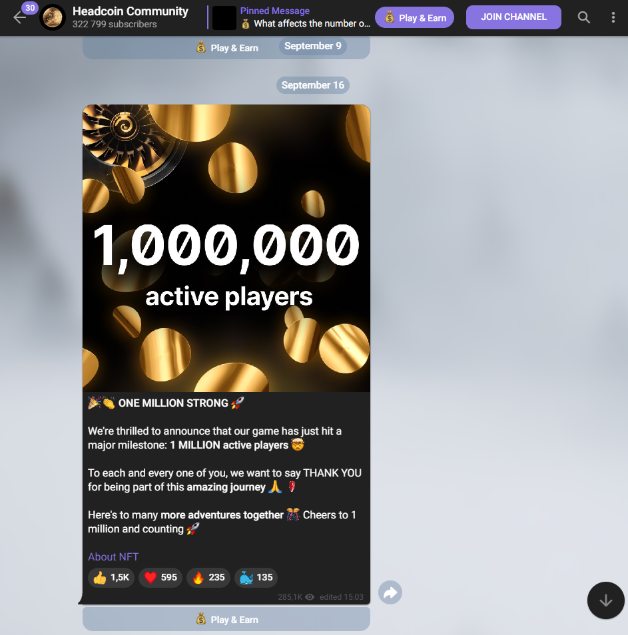Click the JOIN CHANNEL button
Viewport: 628px width, 635px height.
coord(513,17)
